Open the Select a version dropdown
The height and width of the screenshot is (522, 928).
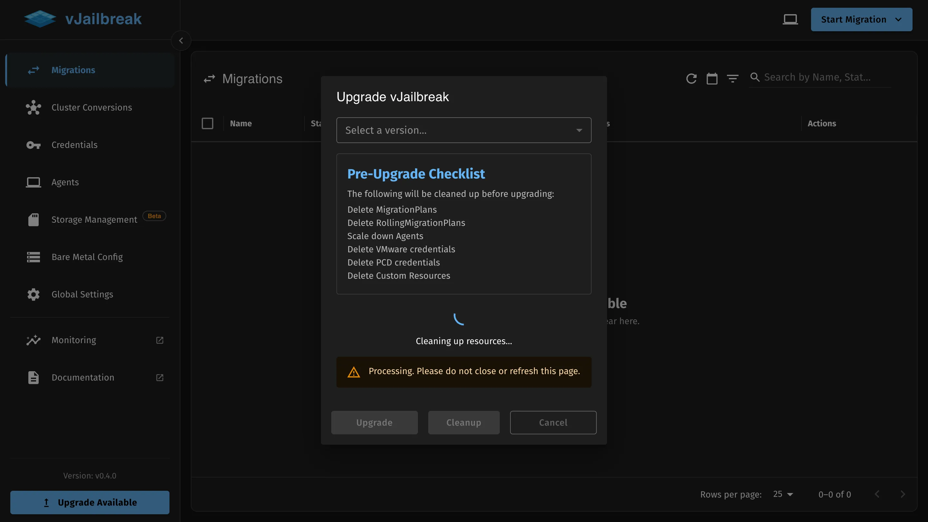(x=464, y=130)
